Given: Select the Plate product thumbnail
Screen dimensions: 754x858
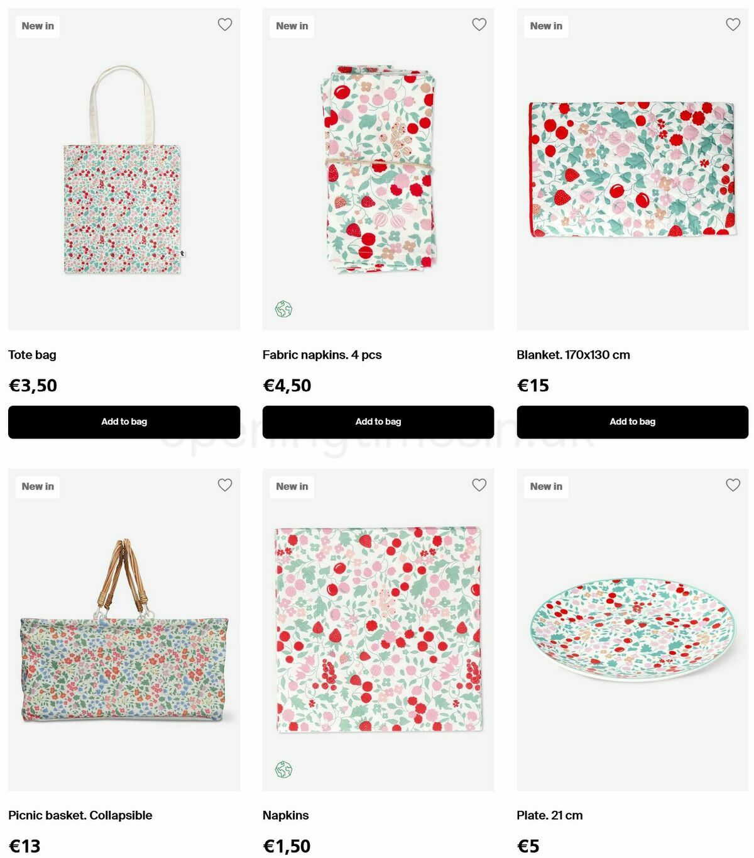Looking at the screenshot, I should [632, 629].
